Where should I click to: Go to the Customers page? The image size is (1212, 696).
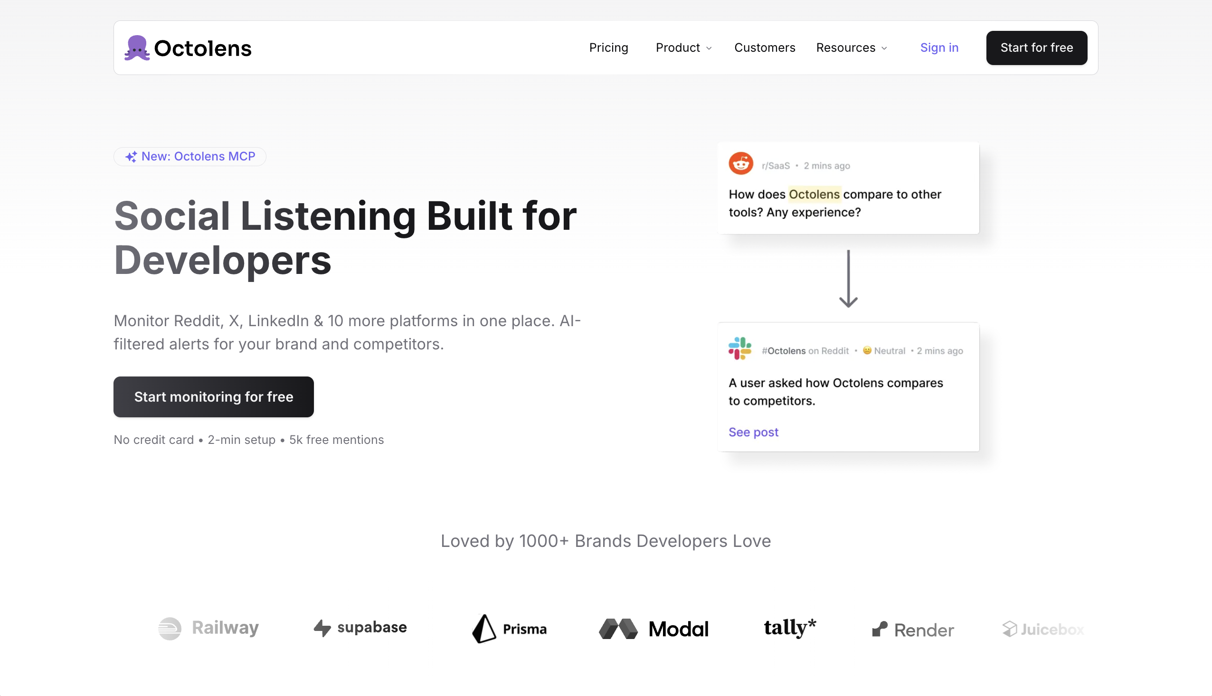[765, 47]
